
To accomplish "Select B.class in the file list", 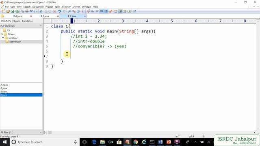I will 4,92.
